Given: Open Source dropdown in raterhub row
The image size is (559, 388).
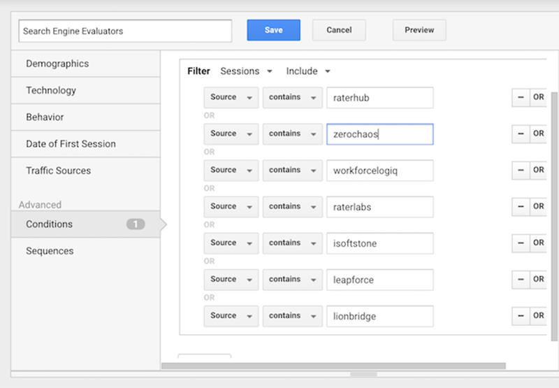Looking at the screenshot, I should (231, 97).
